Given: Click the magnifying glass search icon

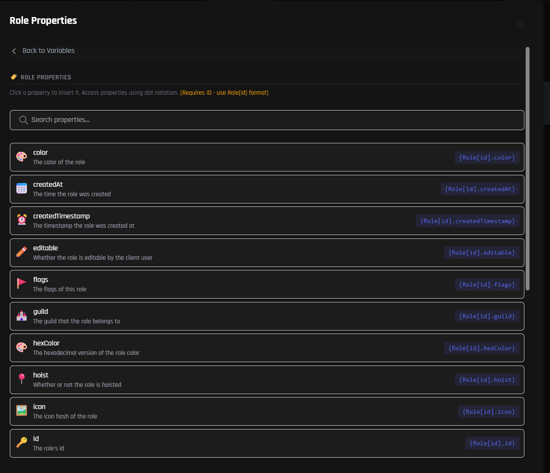Looking at the screenshot, I should (x=23, y=120).
